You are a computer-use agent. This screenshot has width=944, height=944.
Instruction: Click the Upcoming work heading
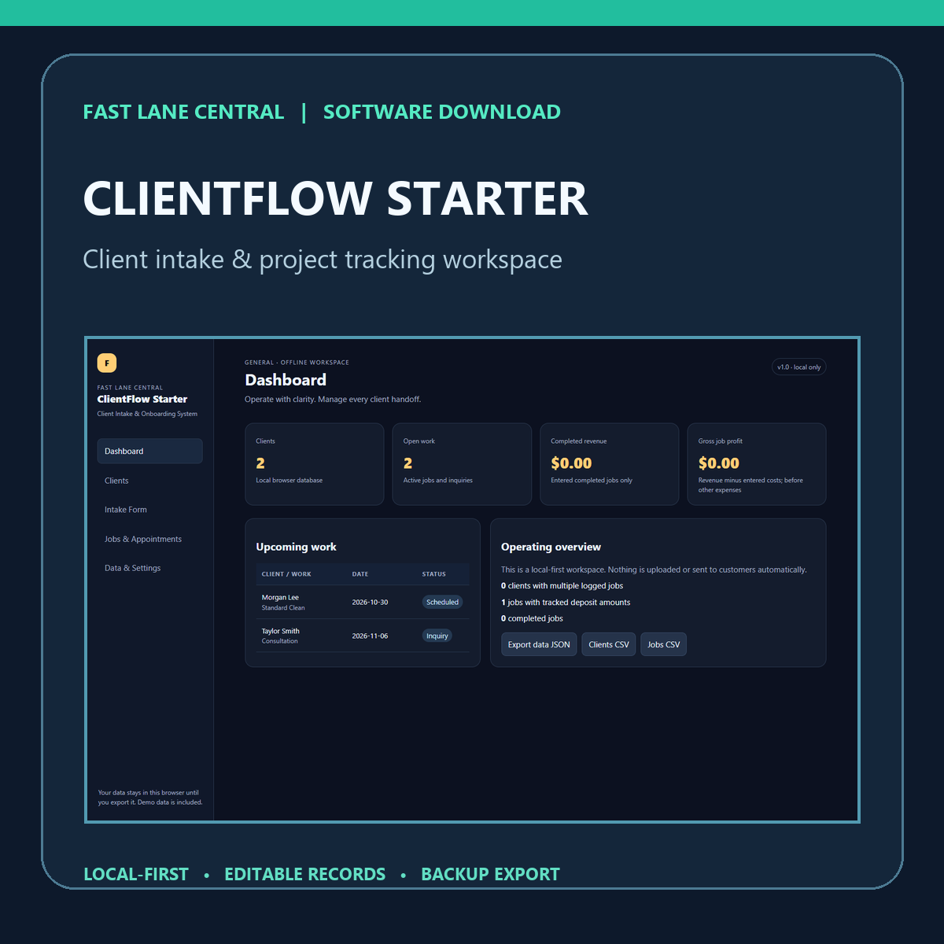click(296, 547)
